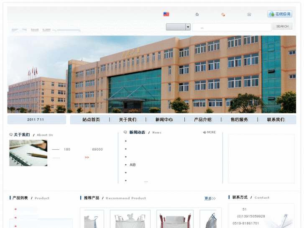Click the speech bubble icon beside 新闻动态
The width and height of the screenshot is (304, 228).
tap(125, 132)
